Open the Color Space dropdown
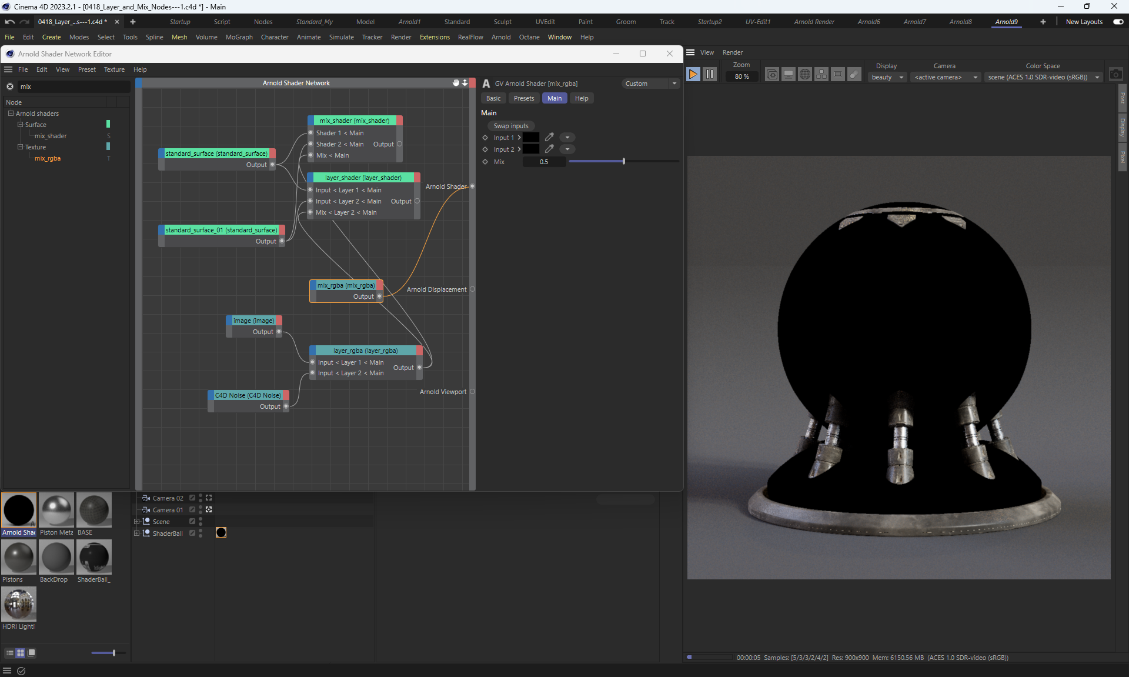1129x677 pixels. click(1043, 77)
